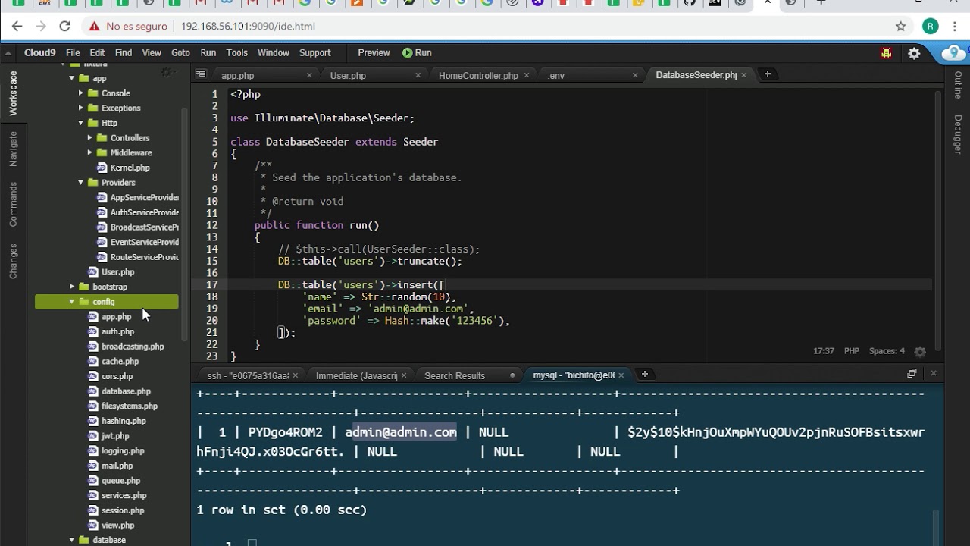Open the Support menu
970x546 pixels.
click(314, 53)
